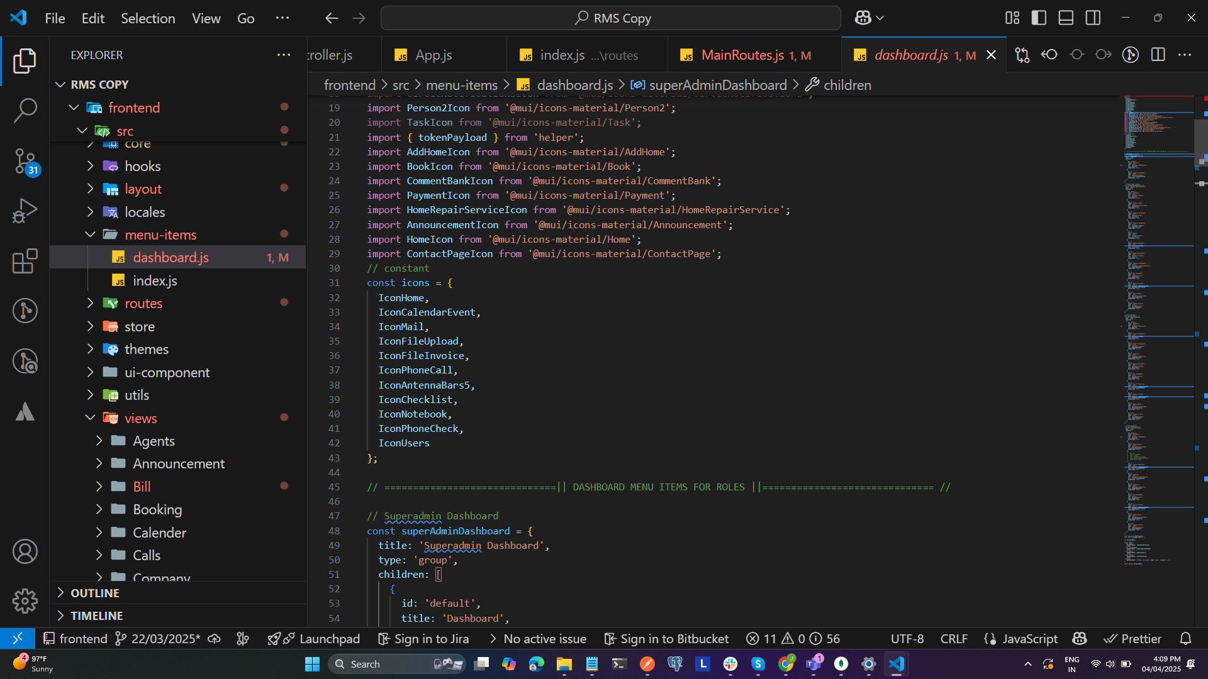1208x679 pixels.
Task: Open the Run and Debug view
Action: [25, 211]
